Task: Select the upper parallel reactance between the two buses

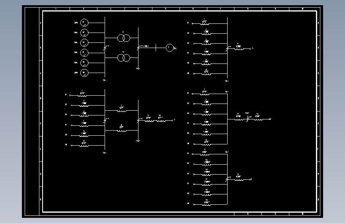Action: coord(121,111)
